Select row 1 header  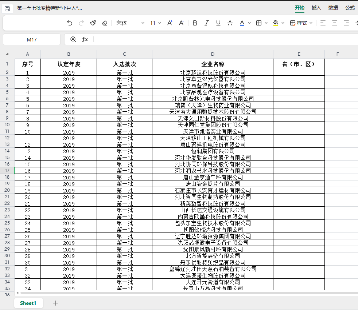(7, 64)
